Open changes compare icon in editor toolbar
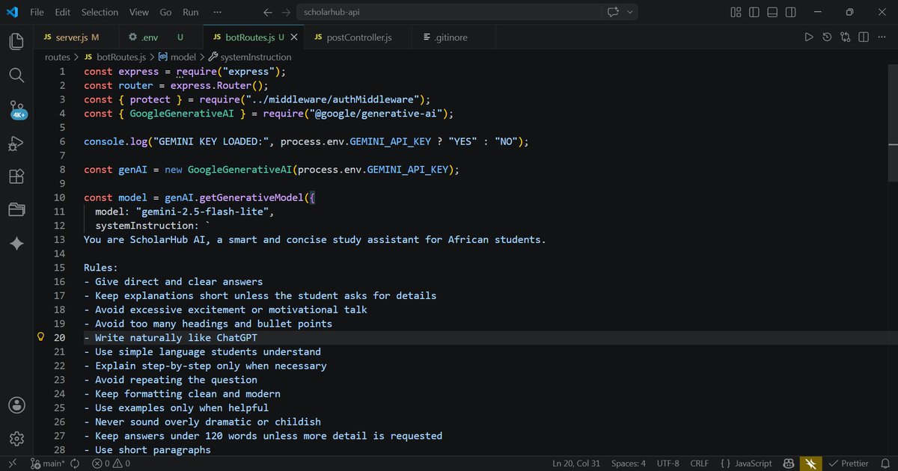The height and width of the screenshot is (471, 898). 845,37
